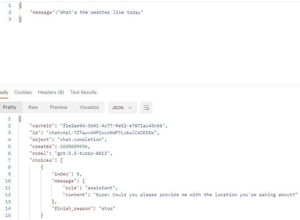Click the "assistant" role value

tap(100, 188)
